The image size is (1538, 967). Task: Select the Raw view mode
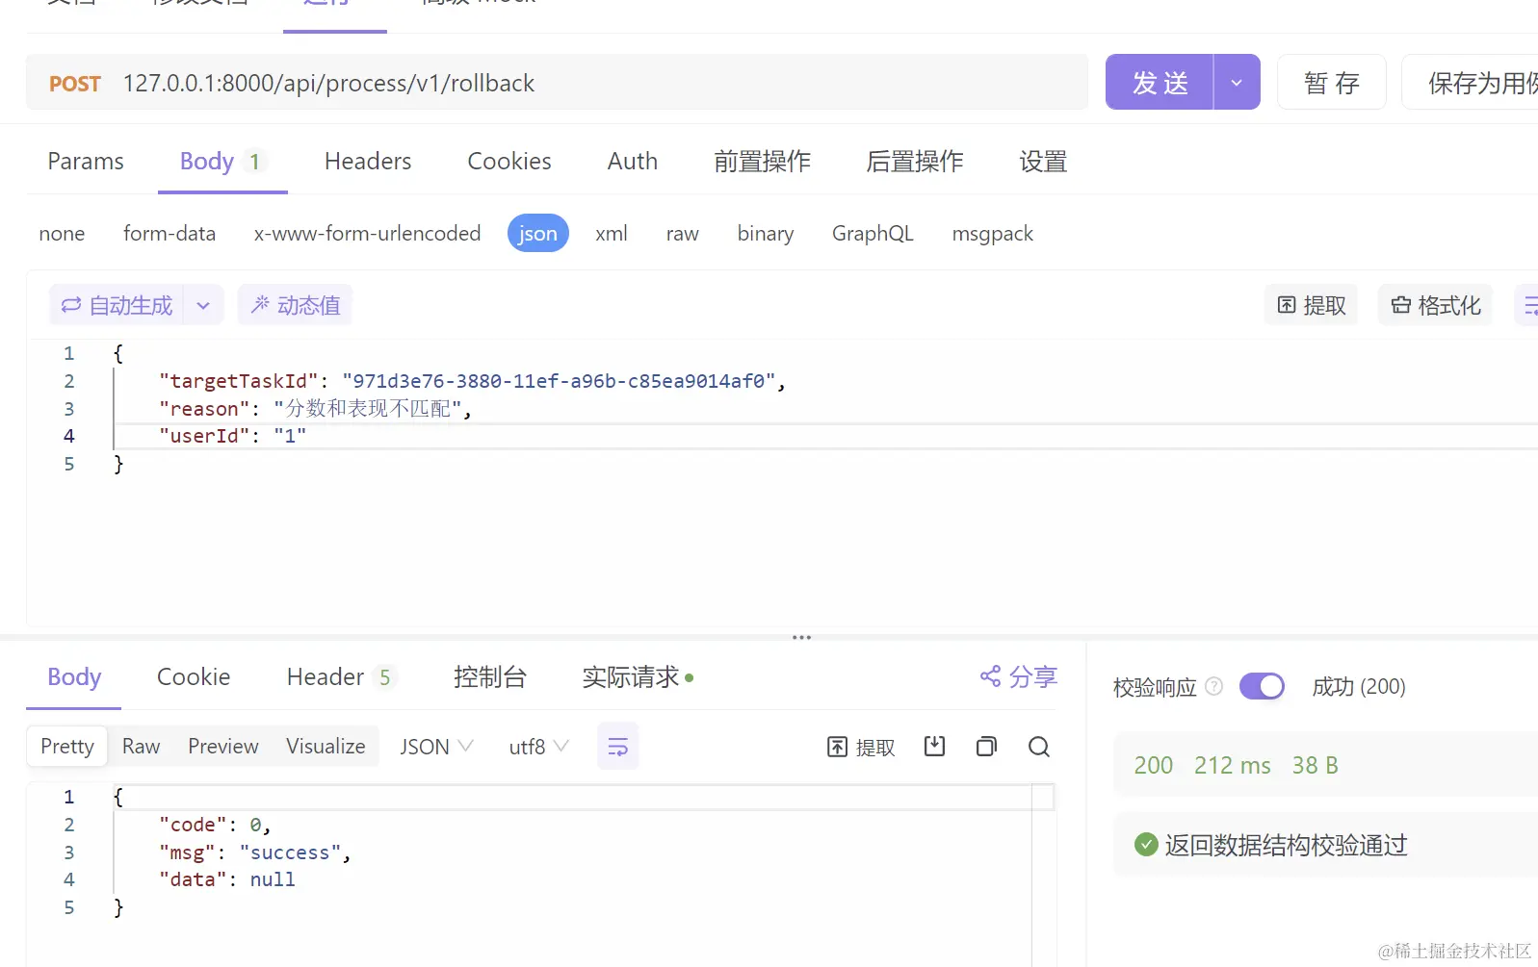[141, 747]
